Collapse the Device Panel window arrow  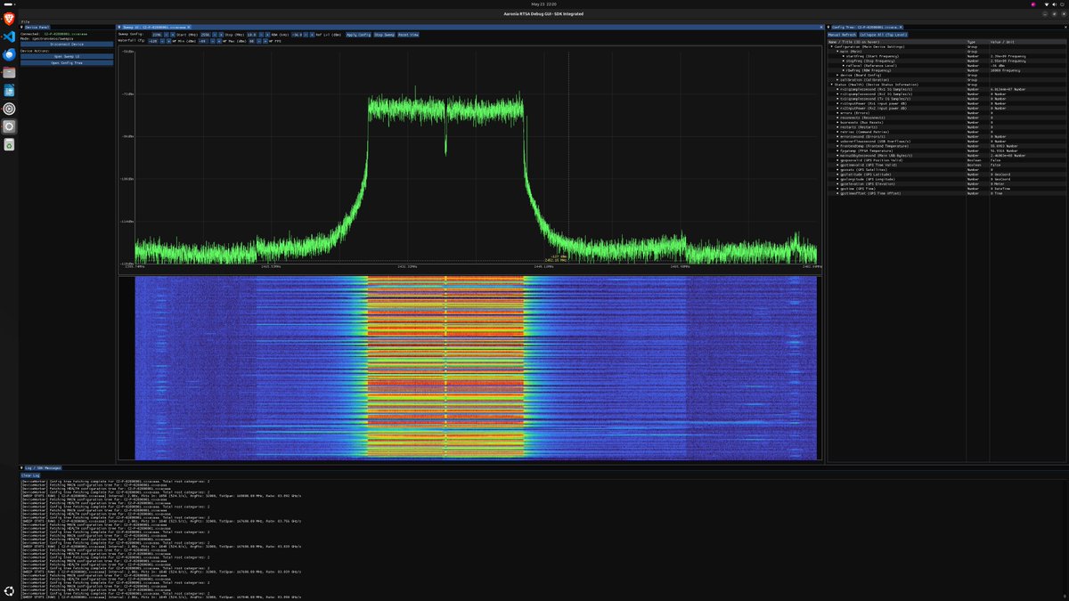click(21, 28)
